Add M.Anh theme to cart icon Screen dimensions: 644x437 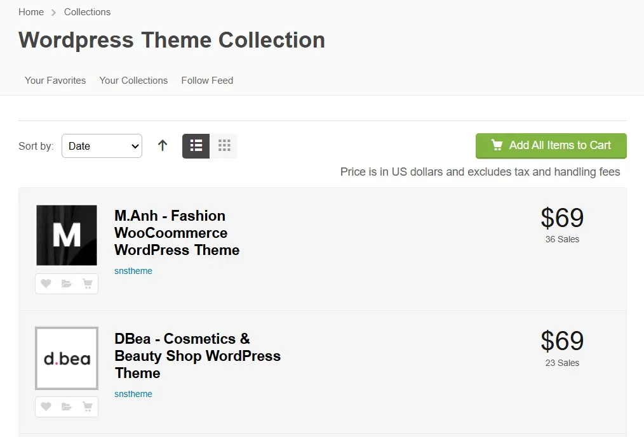87,284
